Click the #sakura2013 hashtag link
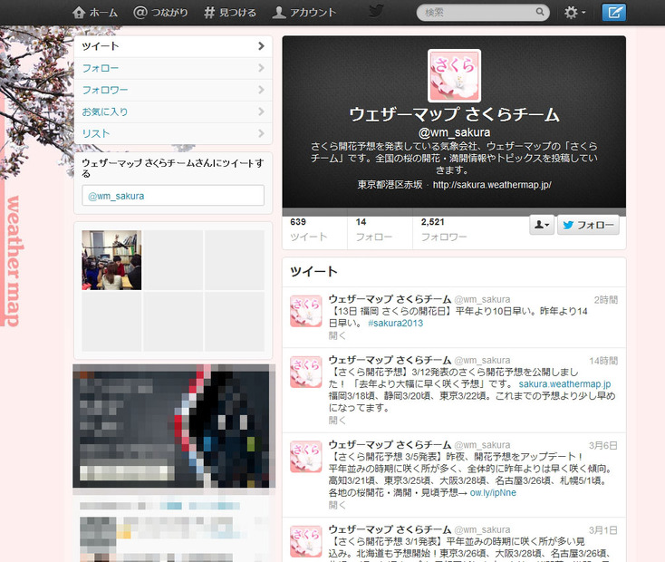 (395, 323)
